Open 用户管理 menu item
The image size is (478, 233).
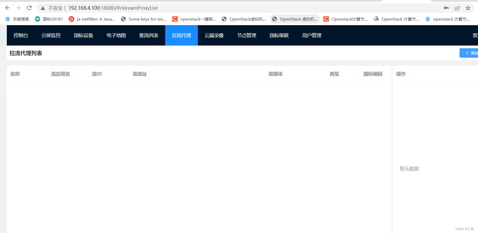(312, 35)
